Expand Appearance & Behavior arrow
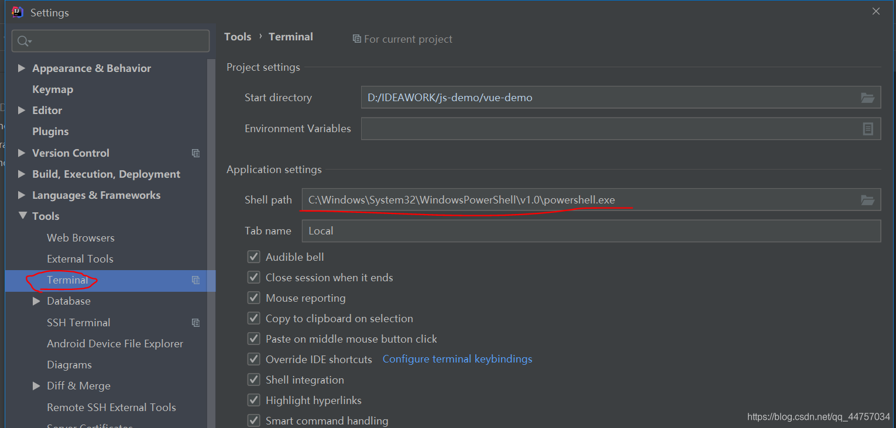Image resolution: width=896 pixels, height=428 pixels. [22, 68]
